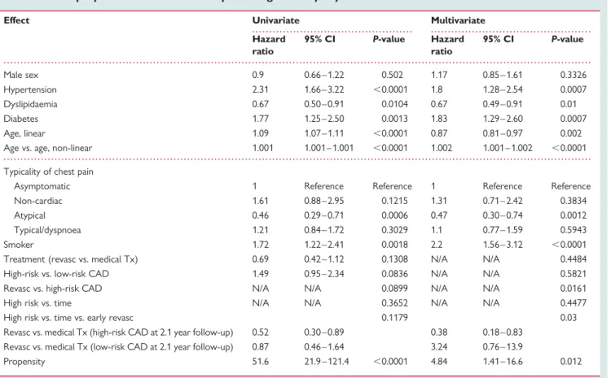The image size is (611, 378).
Task: Click 'Treatment (revasc vs. medical Tx)' label
Action: pos(71,259)
